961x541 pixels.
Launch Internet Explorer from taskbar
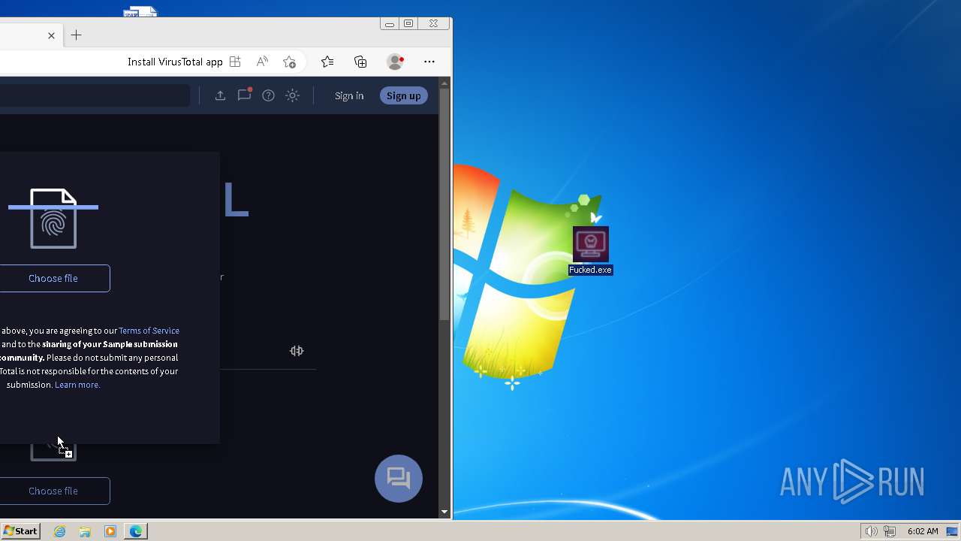pos(59,531)
